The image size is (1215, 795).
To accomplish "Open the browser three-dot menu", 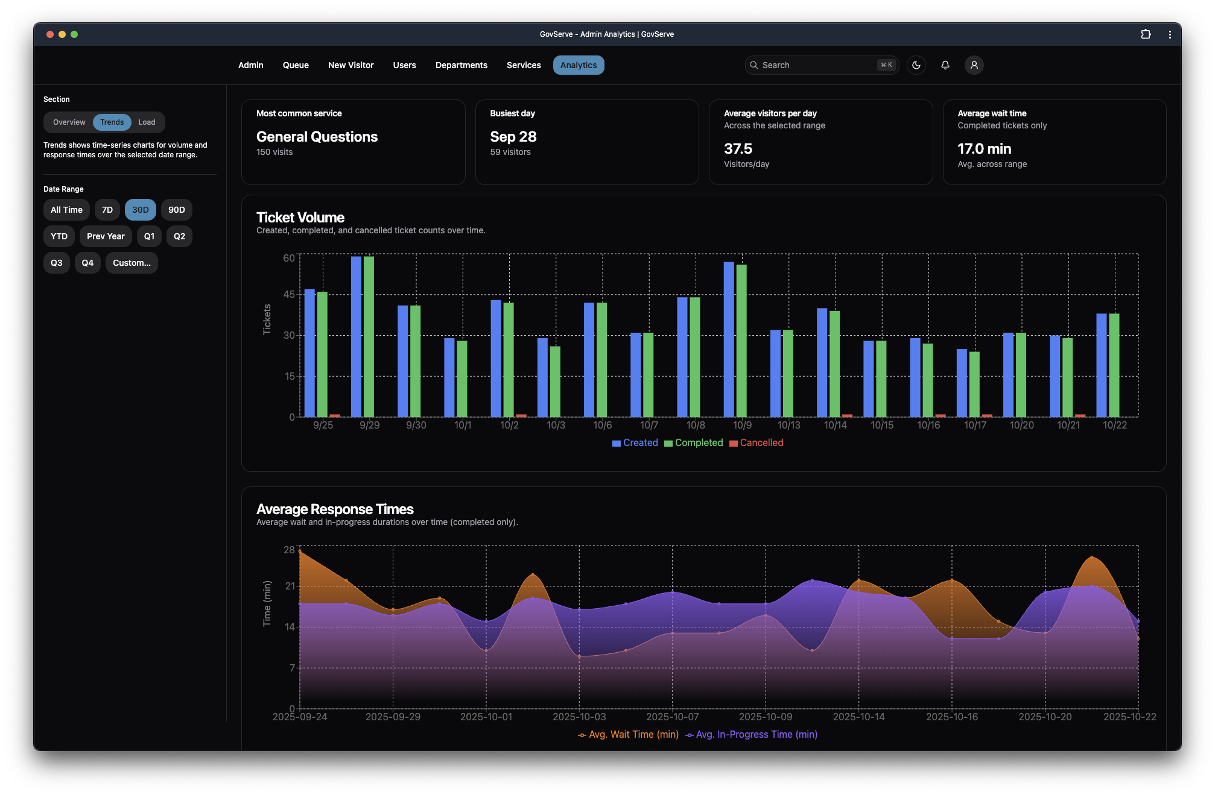I will point(1169,34).
